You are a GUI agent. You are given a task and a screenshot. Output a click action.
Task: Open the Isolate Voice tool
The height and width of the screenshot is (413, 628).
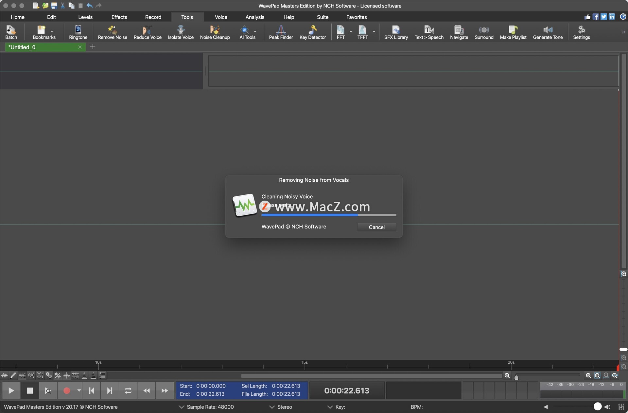pyautogui.click(x=181, y=32)
